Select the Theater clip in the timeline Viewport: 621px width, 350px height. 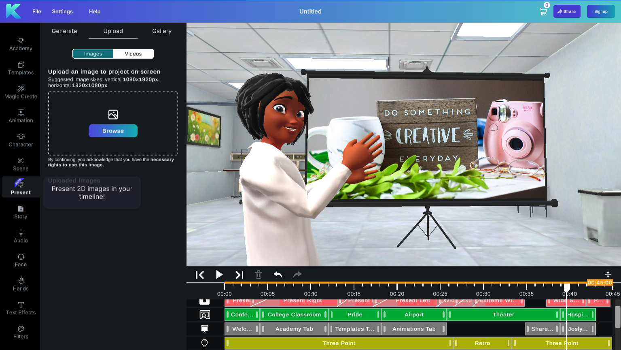(503, 314)
